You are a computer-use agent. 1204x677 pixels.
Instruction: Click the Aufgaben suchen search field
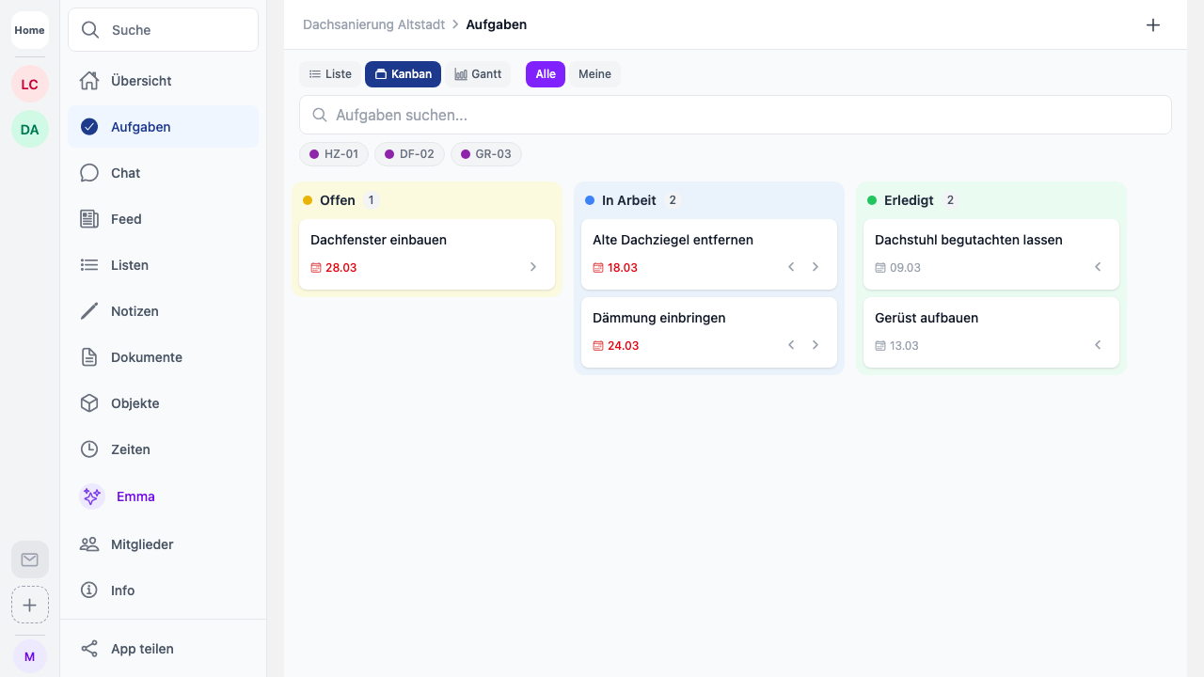(736, 115)
